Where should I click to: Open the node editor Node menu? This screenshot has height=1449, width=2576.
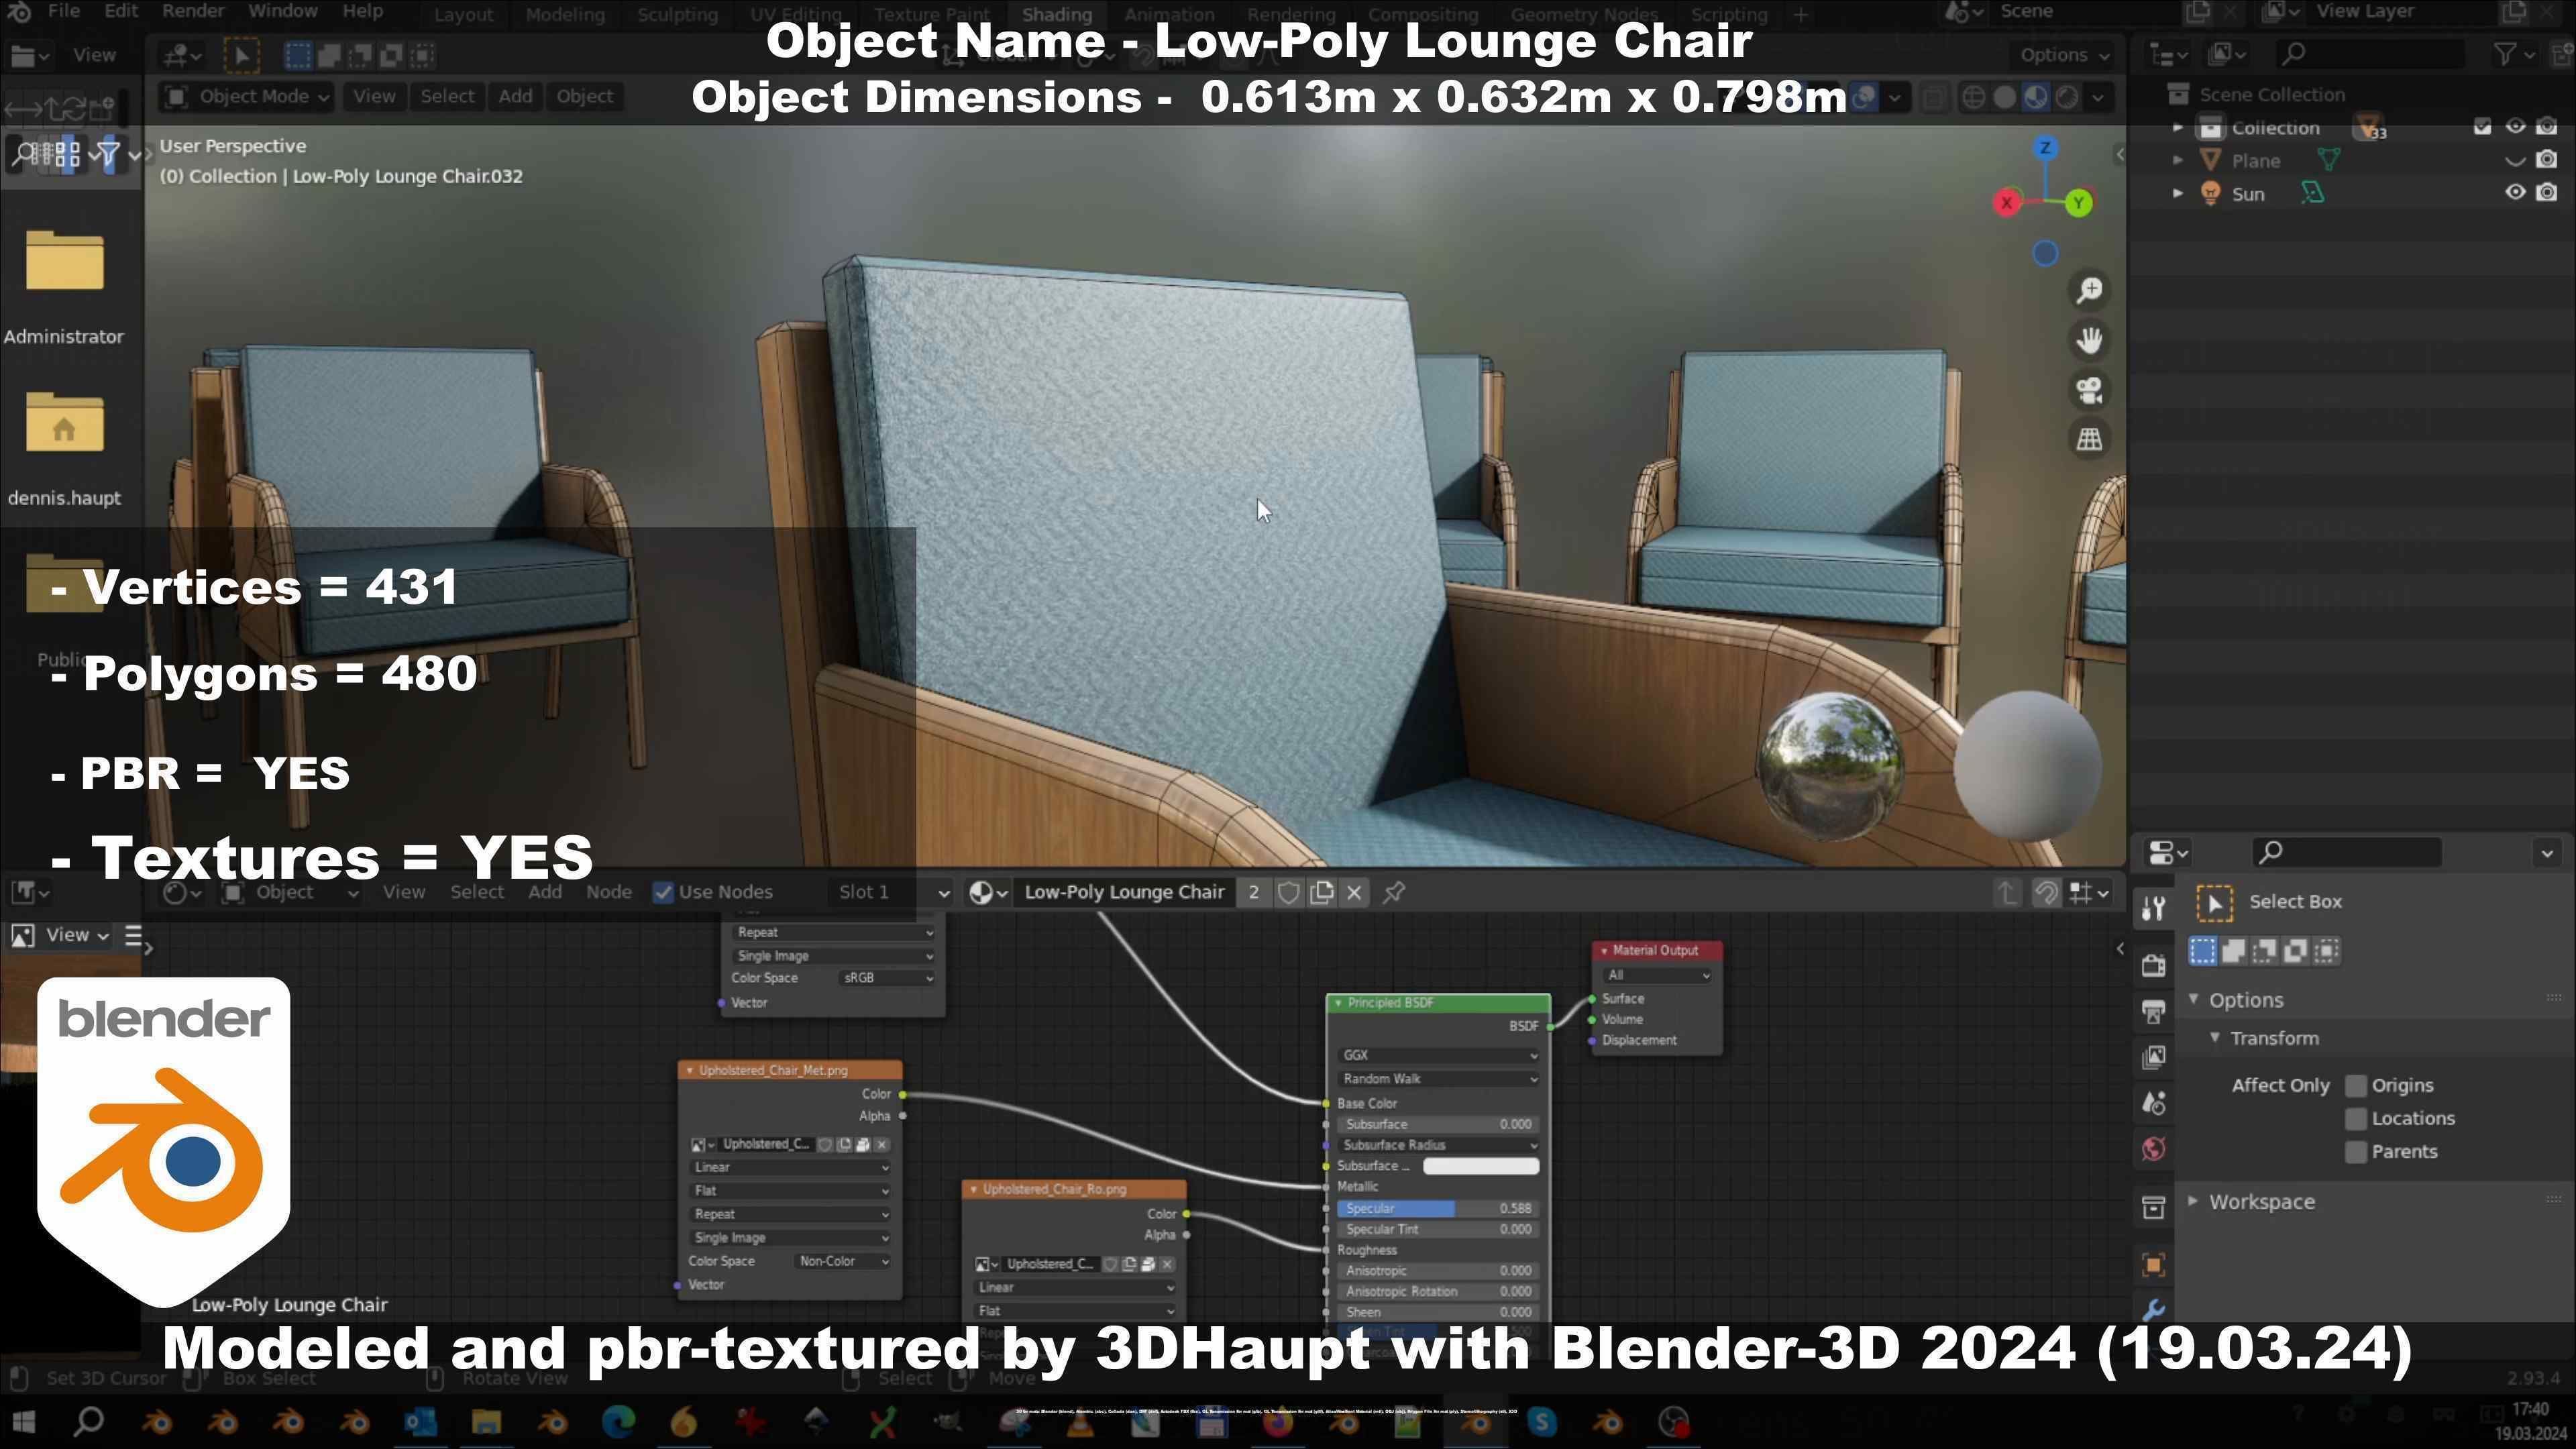point(608,892)
